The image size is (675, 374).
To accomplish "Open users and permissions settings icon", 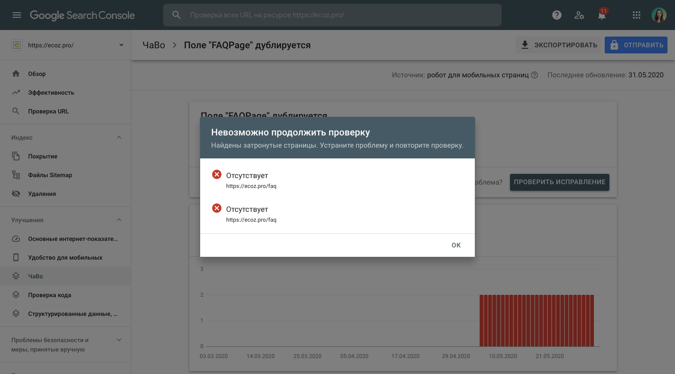I will [579, 15].
